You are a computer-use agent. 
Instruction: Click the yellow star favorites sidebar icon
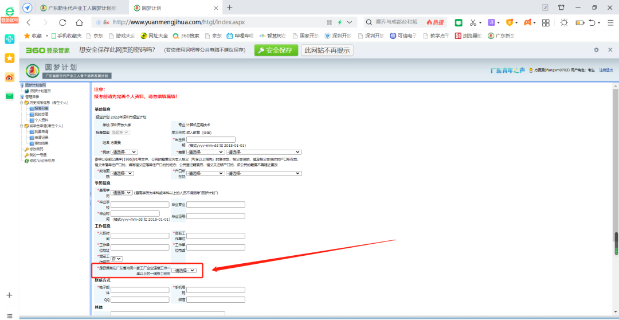9,58
